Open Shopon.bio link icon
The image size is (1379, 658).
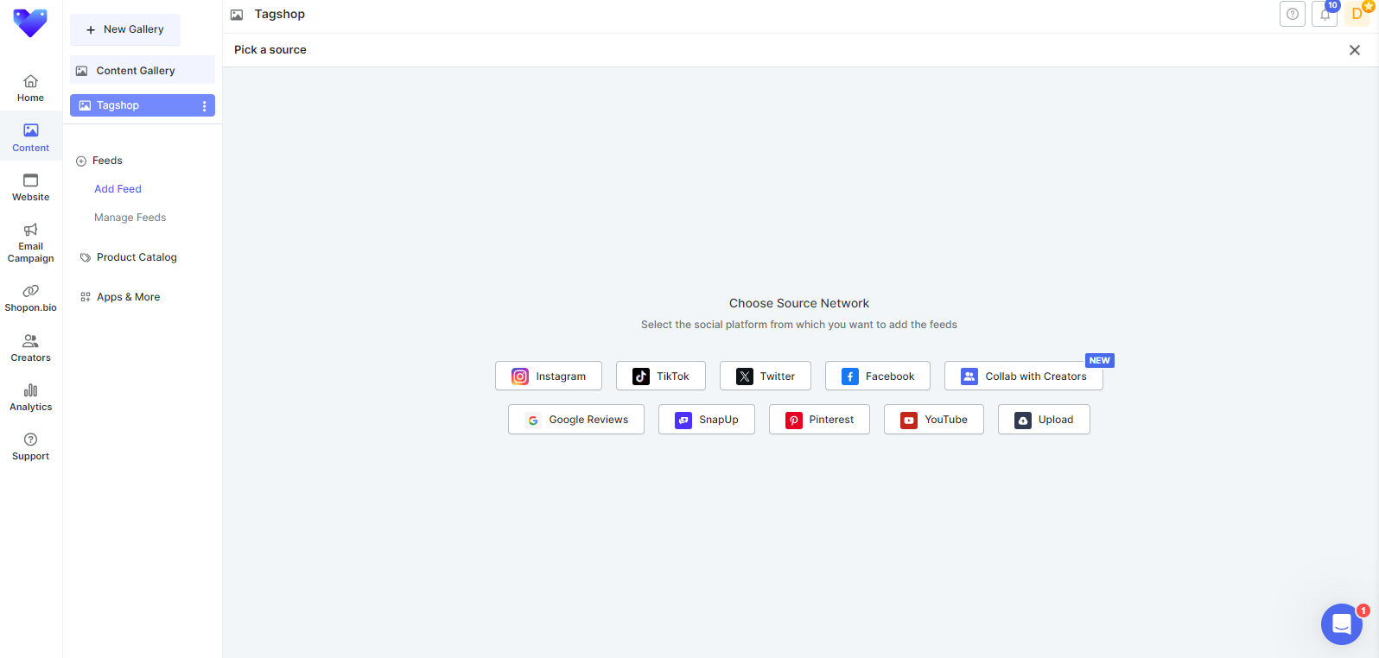pyautogui.click(x=30, y=291)
